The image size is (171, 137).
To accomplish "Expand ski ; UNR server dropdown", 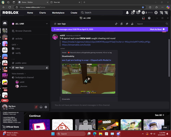I will coord(47,24).
